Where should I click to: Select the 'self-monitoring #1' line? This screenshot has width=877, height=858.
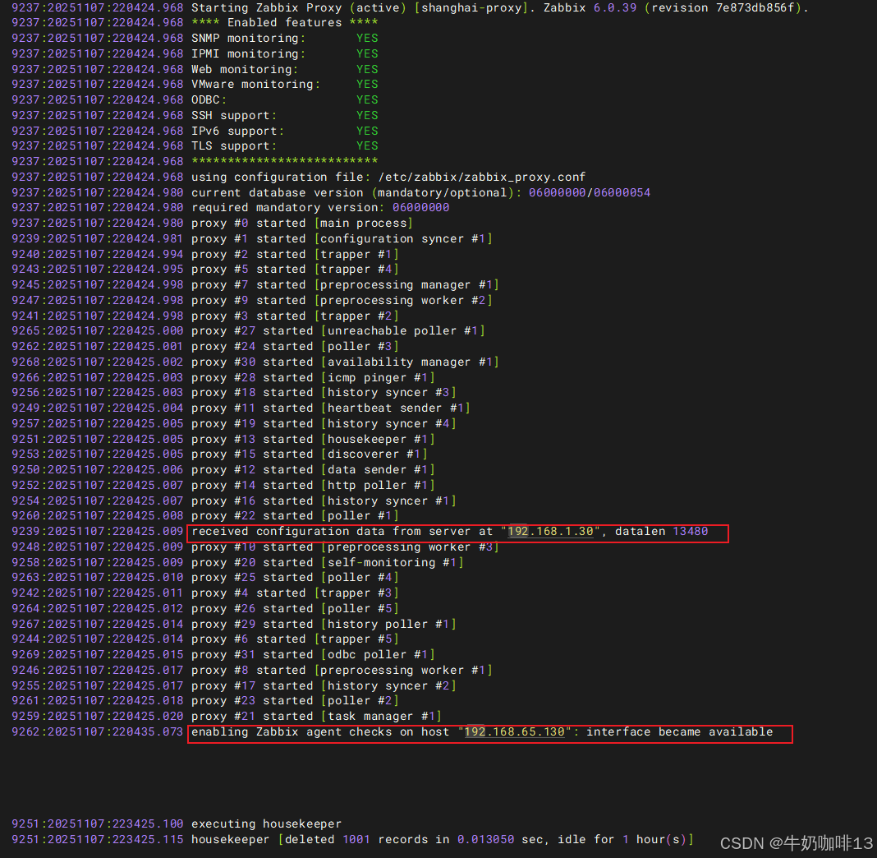[237, 562]
